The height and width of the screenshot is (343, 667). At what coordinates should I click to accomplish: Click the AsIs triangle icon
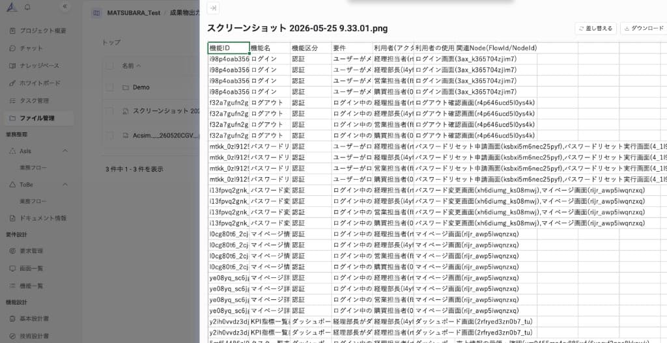pos(12,151)
